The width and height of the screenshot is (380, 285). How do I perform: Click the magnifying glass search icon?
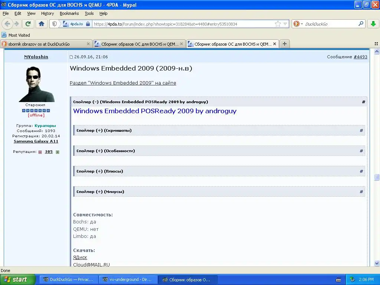(361, 24)
